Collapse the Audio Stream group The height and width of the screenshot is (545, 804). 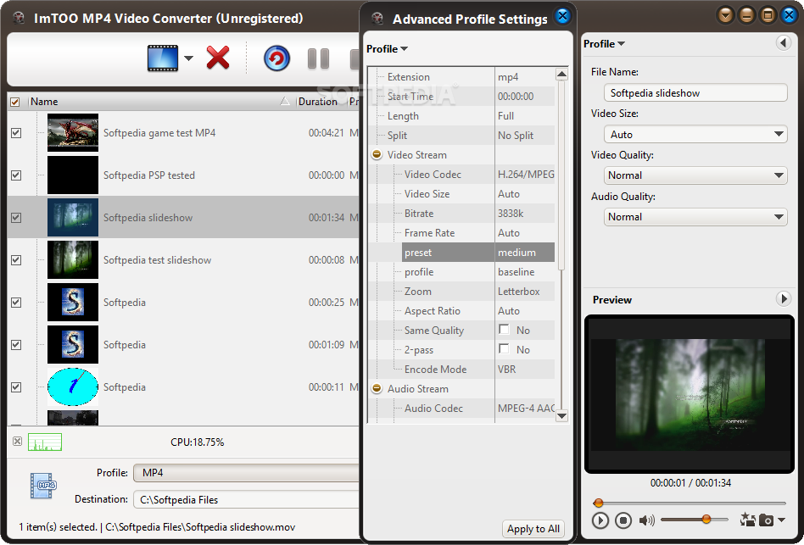[x=377, y=388]
